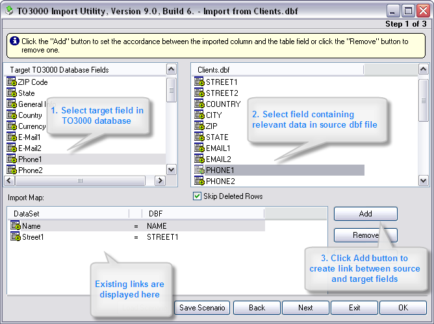
Task: Click Clients.dbf list scrollbar down arrow
Action: point(423,181)
